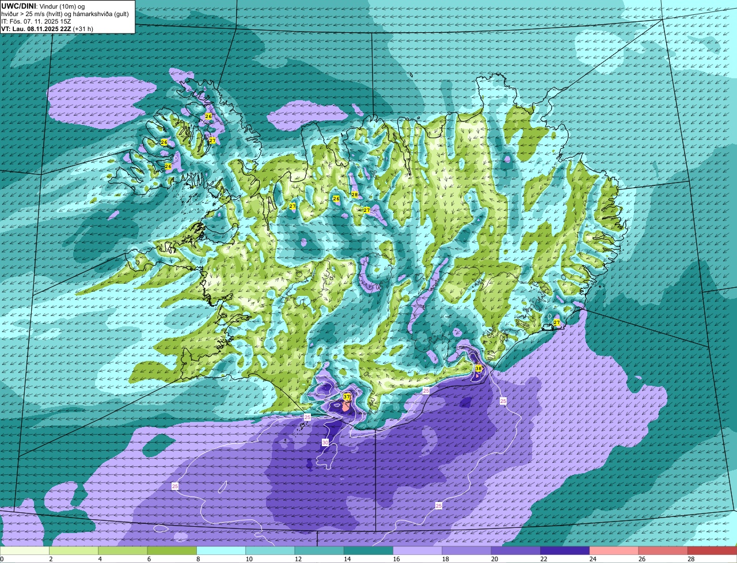Click the white contour label "30" on the map

[325, 442]
